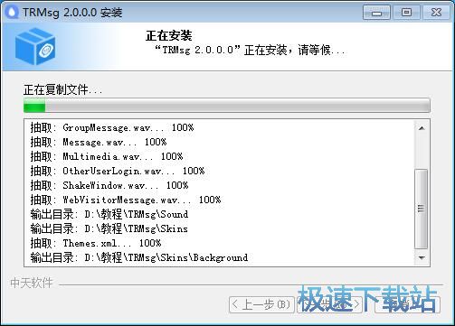Select the output directory Skins\Background line

point(139,257)
